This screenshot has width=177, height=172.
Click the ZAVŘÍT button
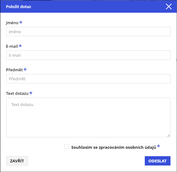pos(17,161)
